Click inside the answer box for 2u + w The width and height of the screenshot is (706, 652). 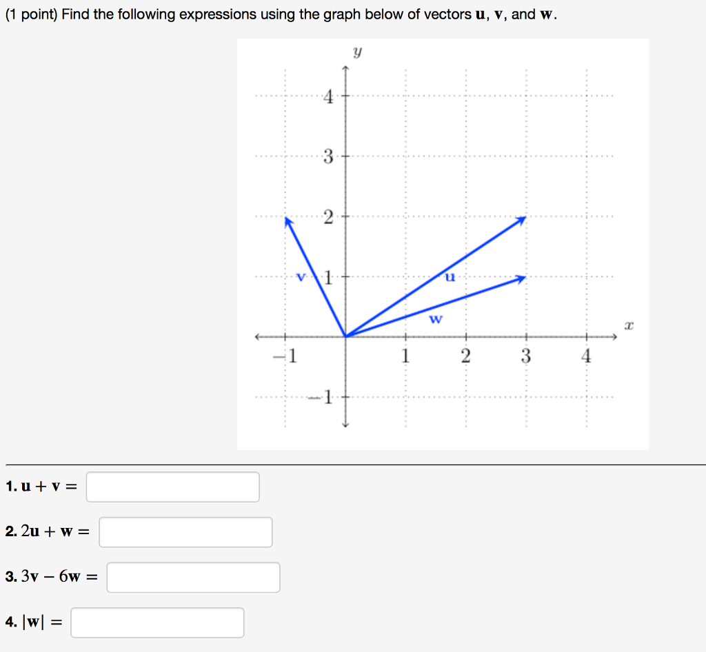click(x=185, y=531)
